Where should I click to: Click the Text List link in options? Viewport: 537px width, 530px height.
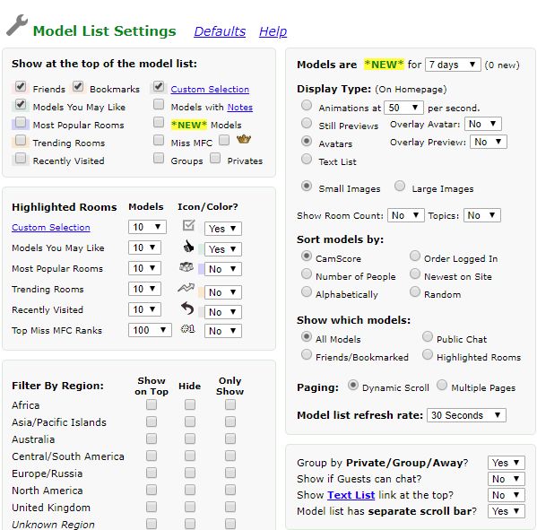click(351, 495)
